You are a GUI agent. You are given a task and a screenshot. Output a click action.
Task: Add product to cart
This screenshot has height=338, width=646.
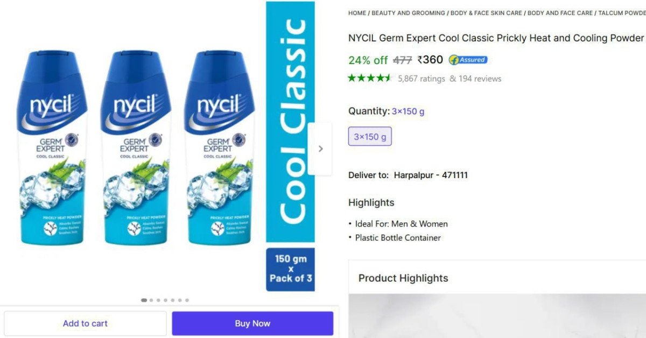click(x=86, y=323)
